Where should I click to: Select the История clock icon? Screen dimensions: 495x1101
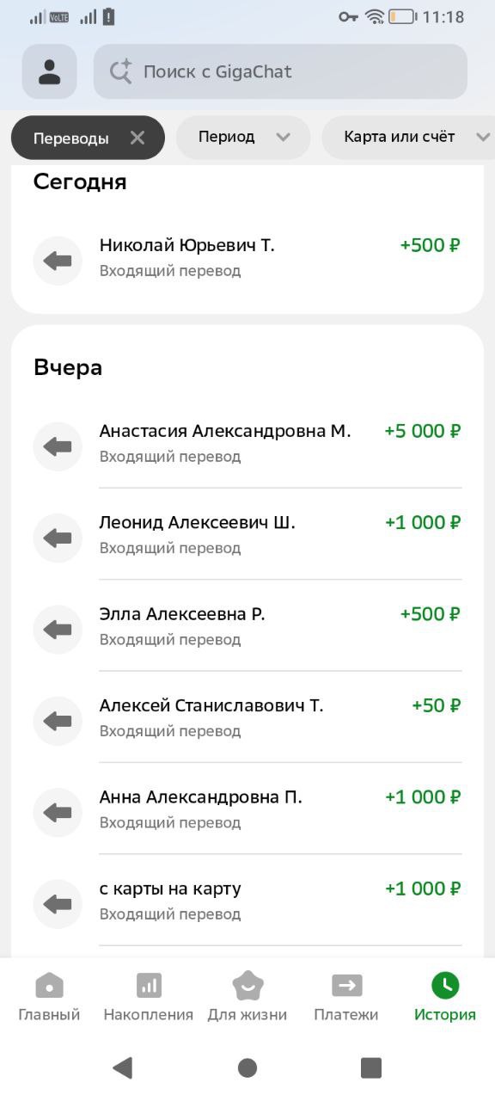coord(445,986)
